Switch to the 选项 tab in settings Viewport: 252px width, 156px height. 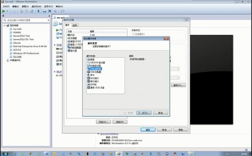coord(75,25)
